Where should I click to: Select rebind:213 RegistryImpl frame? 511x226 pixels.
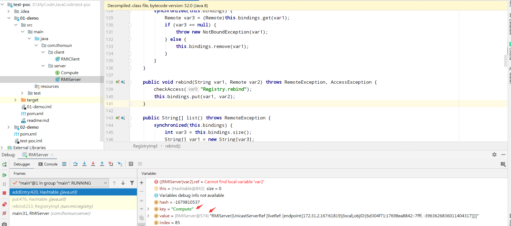pyautogui.click(x=73, y=206)
